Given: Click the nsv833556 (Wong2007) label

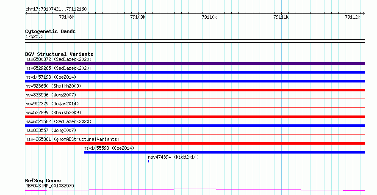Looking at the screenshot, I should click(51, 95).
